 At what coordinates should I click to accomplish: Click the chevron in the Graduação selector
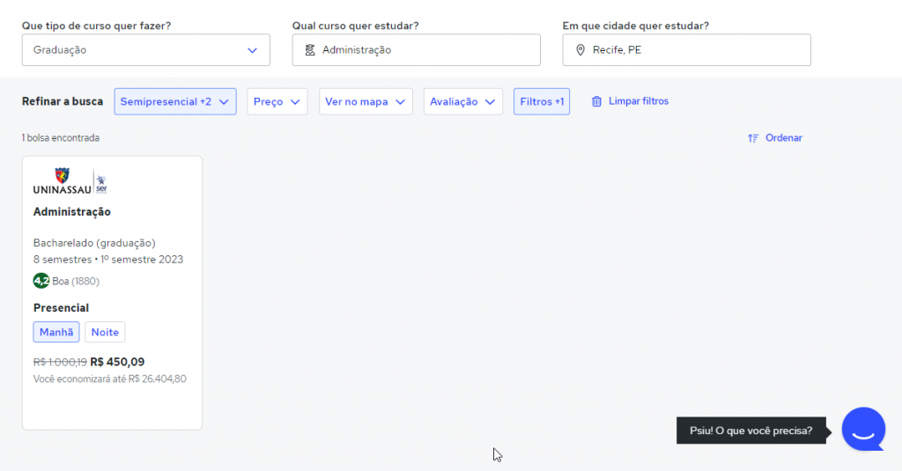(253, 50)
